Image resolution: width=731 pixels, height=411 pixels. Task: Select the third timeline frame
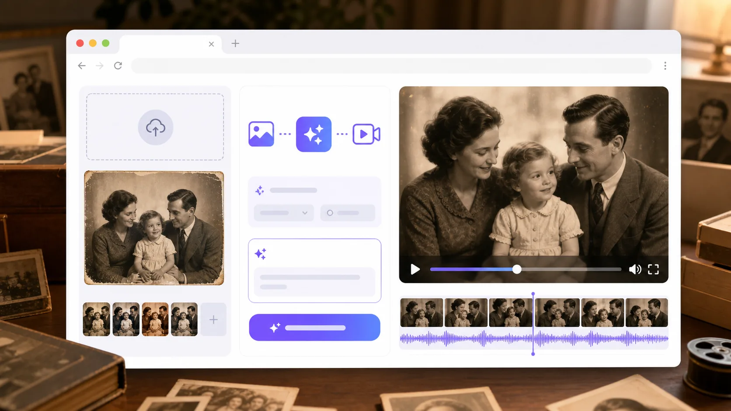[x=511, y=312]
